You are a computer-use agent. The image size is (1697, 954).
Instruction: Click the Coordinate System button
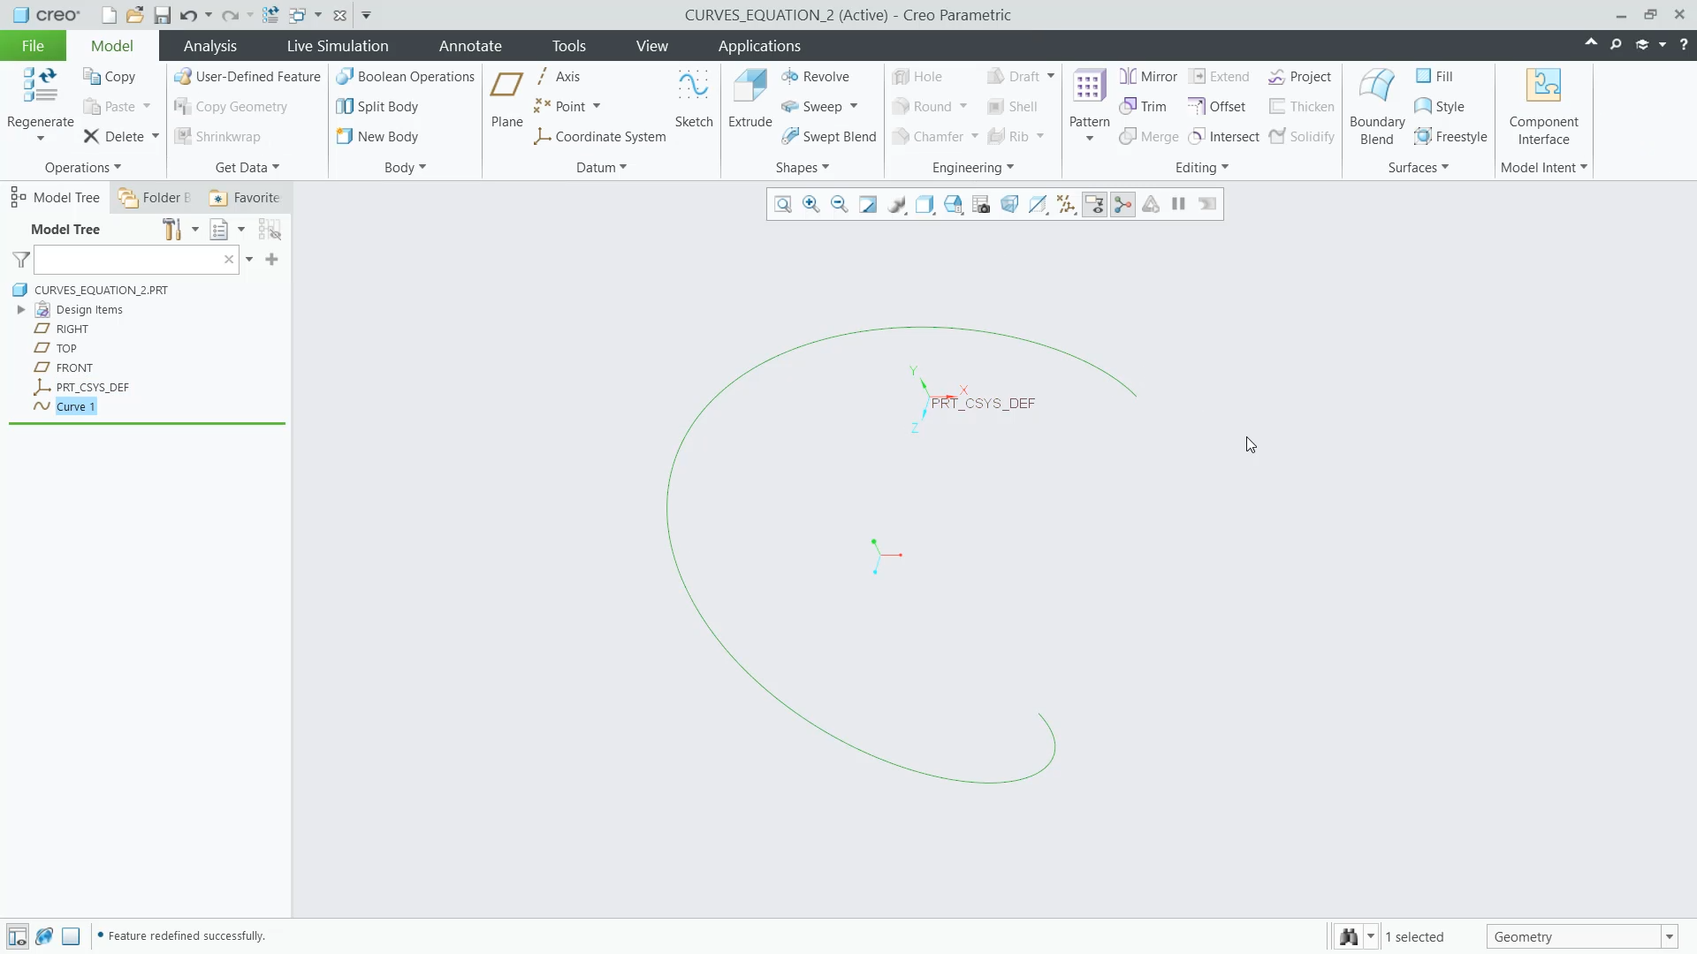(x=600, y=137)
